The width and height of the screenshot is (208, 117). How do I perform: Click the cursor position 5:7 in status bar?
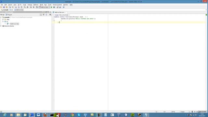click(x=165, y=112)
